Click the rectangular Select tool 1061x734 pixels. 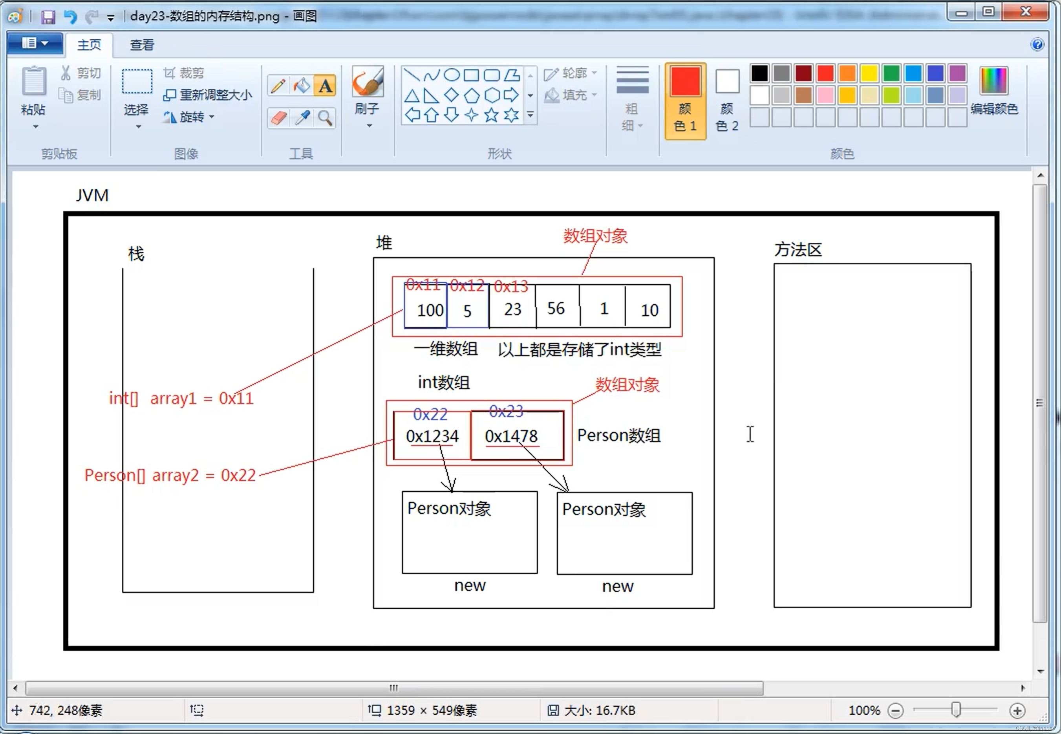pos(137,82)
